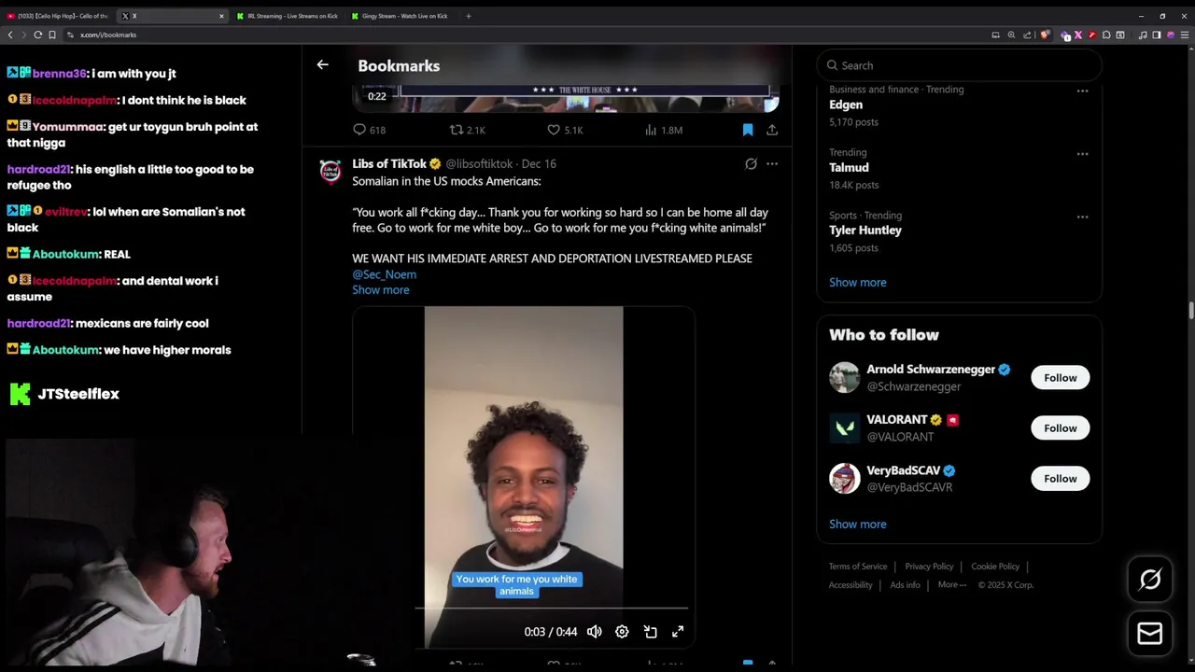
Task: Open Accessibility footer link
Action: tap(851, 585)
